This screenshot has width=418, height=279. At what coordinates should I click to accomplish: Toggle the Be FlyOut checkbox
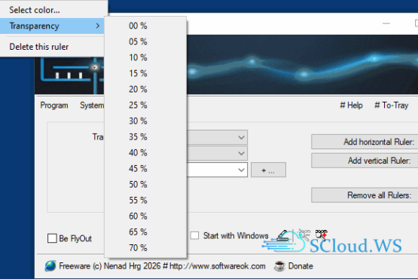pyautogui.click(x=52, y=238)
